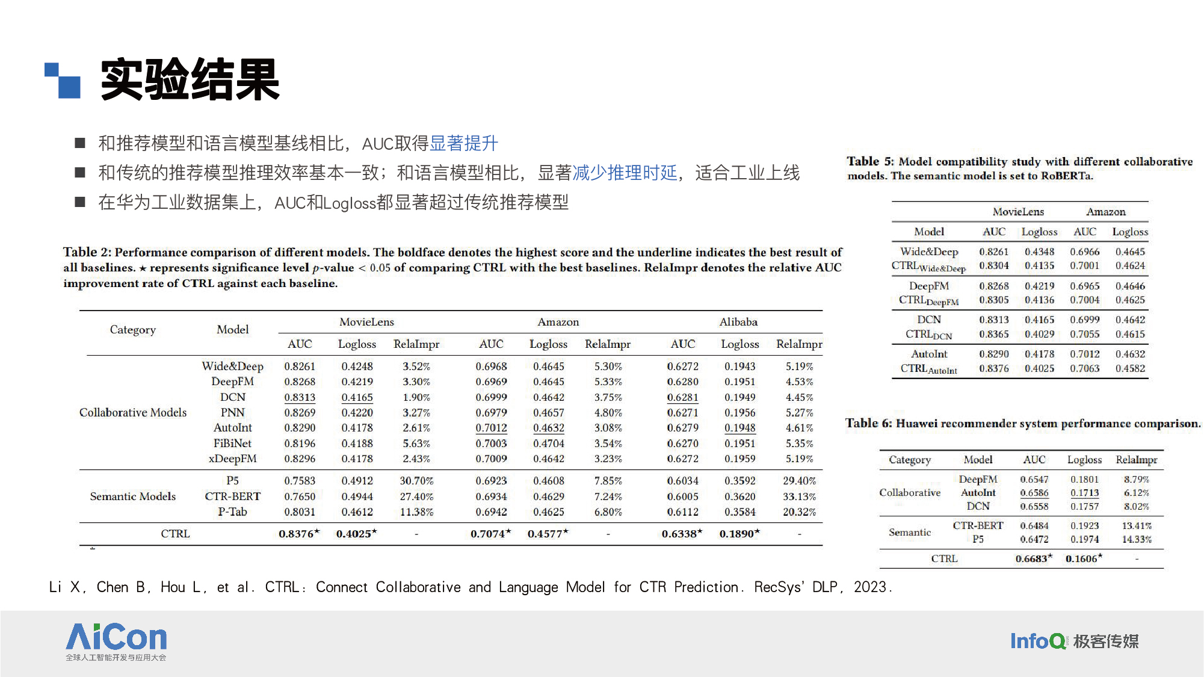Click the Semantic label in Table 6
The height and width of the screenshot is (677, 1204).
point(910,532)
